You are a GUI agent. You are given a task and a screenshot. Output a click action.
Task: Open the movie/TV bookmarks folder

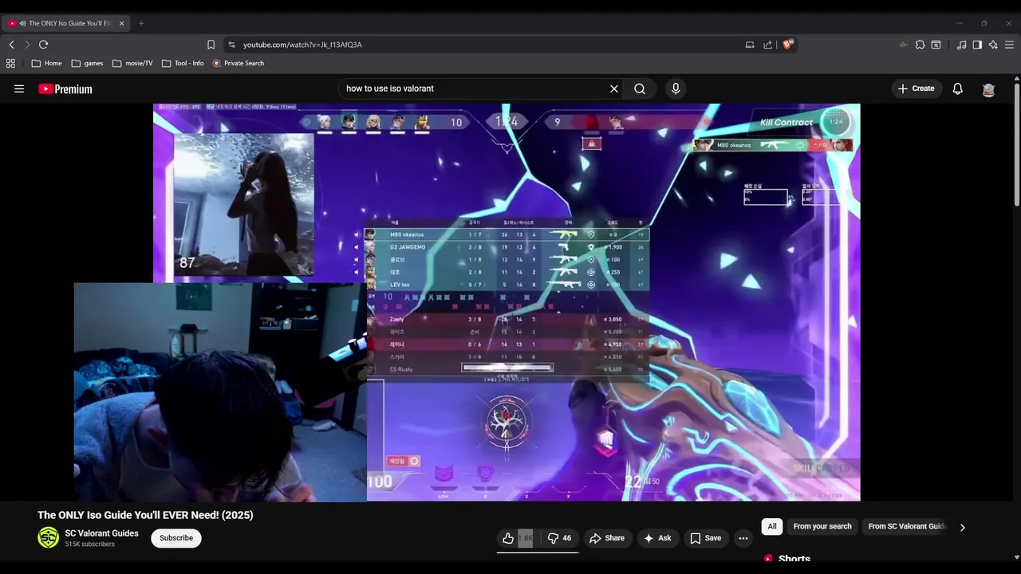click(x=132, y=63)
